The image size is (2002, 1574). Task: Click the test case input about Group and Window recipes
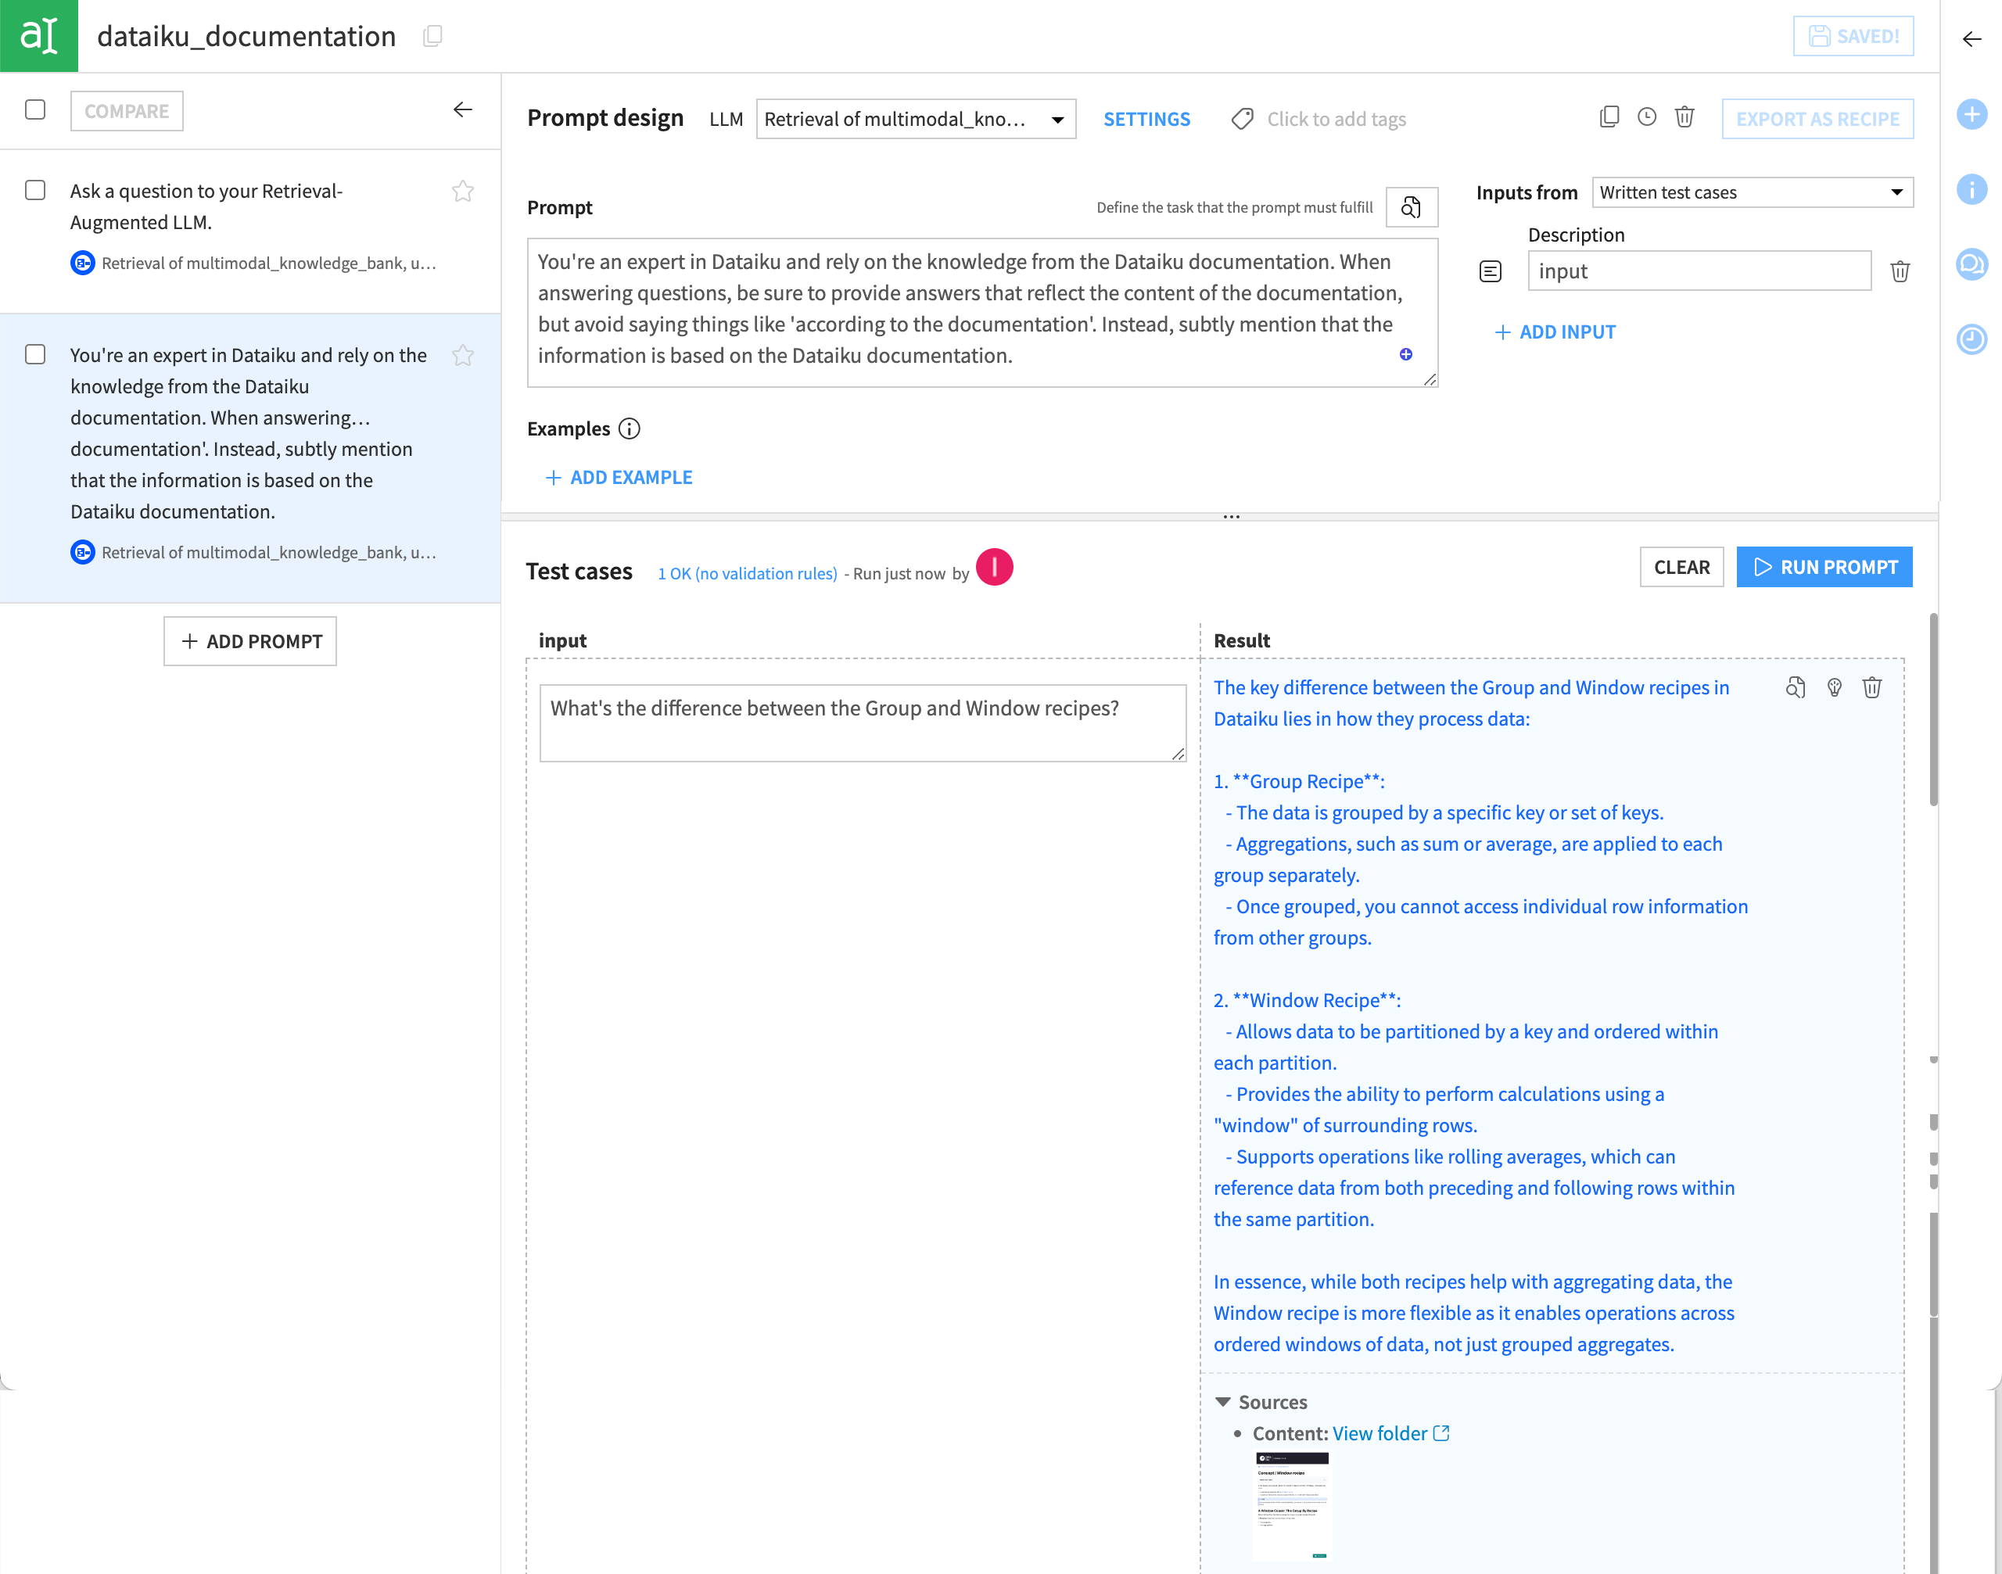click(x=862, y=722)
